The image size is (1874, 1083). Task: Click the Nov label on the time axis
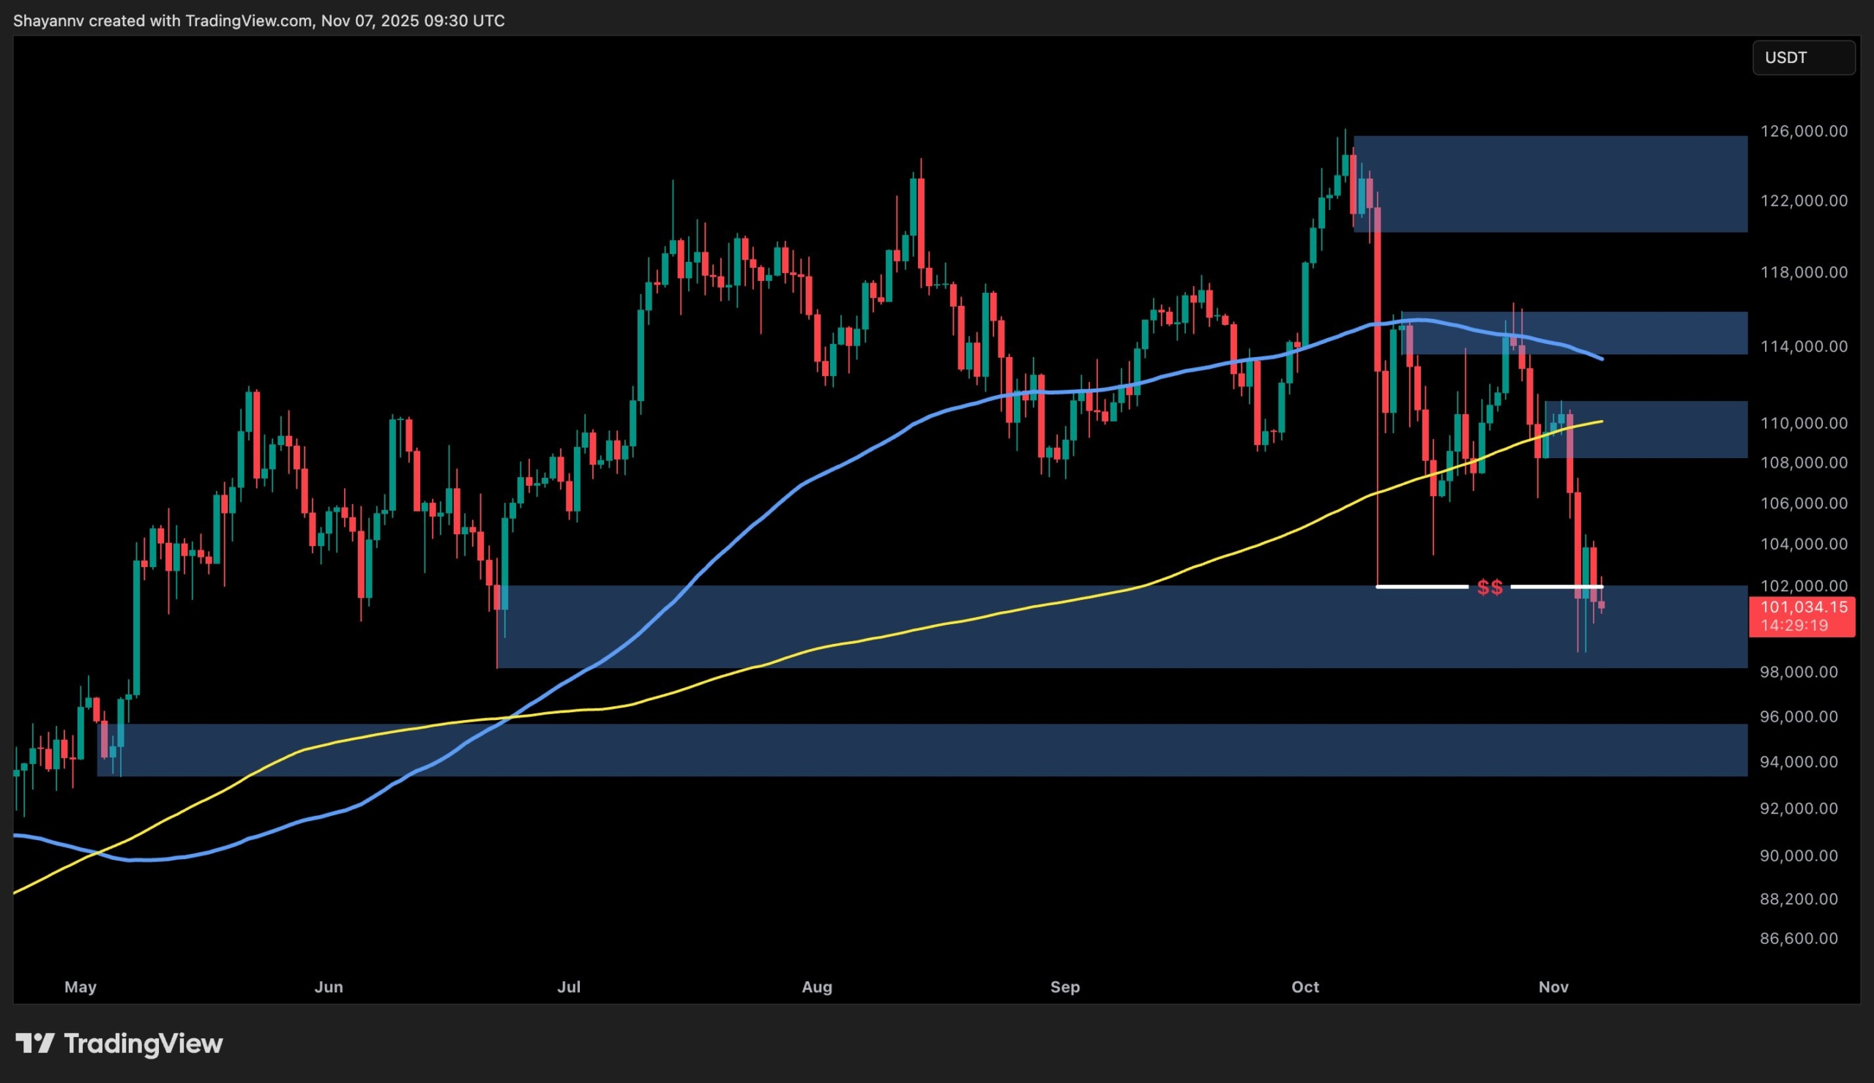point(1553,987)
